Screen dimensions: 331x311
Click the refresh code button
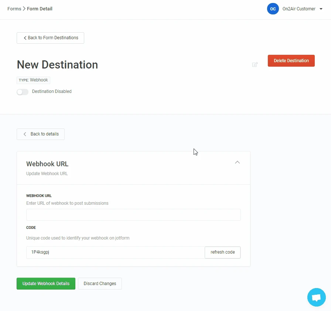[x=222, y=252]
